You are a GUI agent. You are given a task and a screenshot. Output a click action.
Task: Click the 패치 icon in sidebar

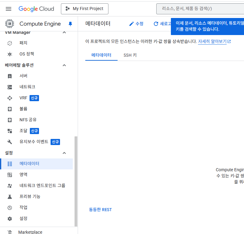click(10, 43)
